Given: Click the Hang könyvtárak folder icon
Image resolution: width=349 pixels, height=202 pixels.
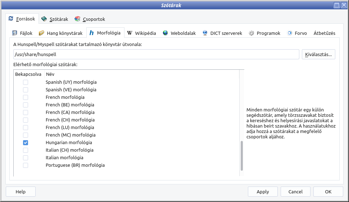Looking at the screenshot, I should (x=41, y=33).
